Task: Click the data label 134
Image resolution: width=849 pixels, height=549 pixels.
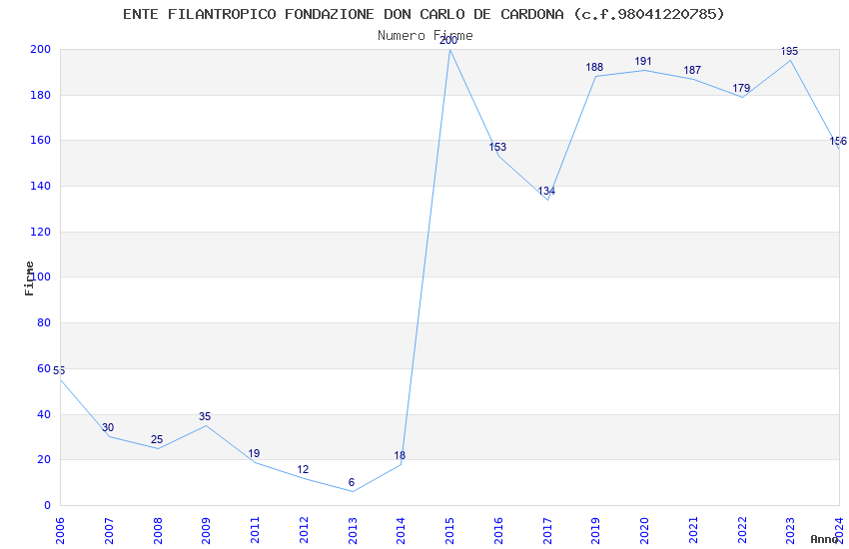Action: pyautogui.click(x=546, y=191)
